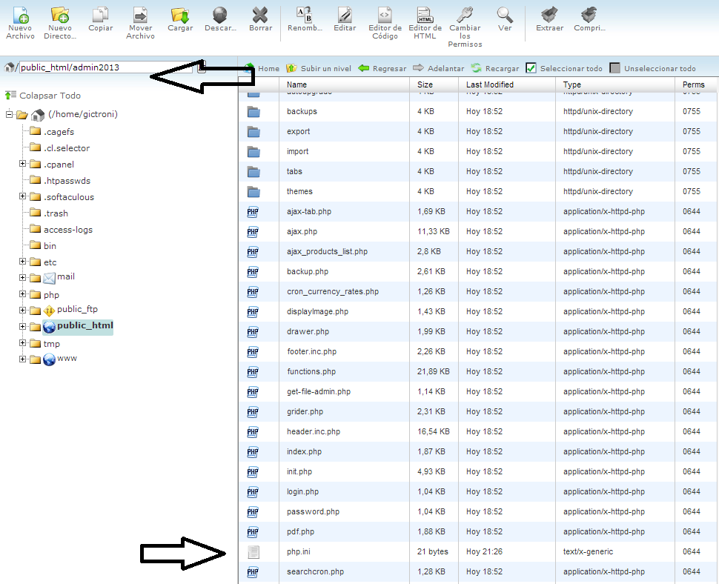Select the ajax-tab.php file name

309,212
